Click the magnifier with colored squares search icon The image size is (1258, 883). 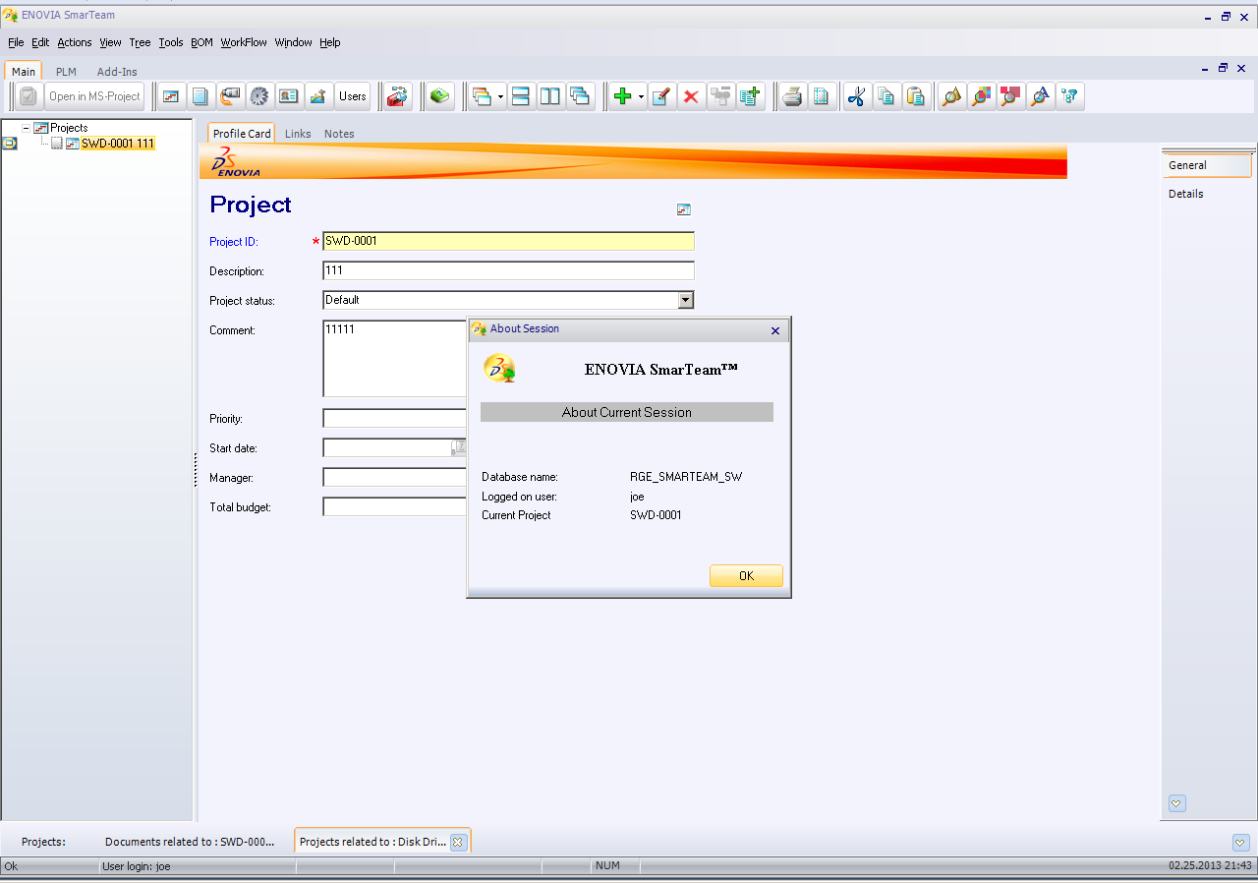[981, 96]
